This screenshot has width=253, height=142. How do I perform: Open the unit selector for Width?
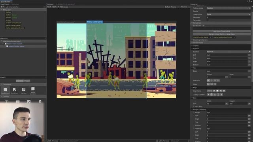[227, 104]
